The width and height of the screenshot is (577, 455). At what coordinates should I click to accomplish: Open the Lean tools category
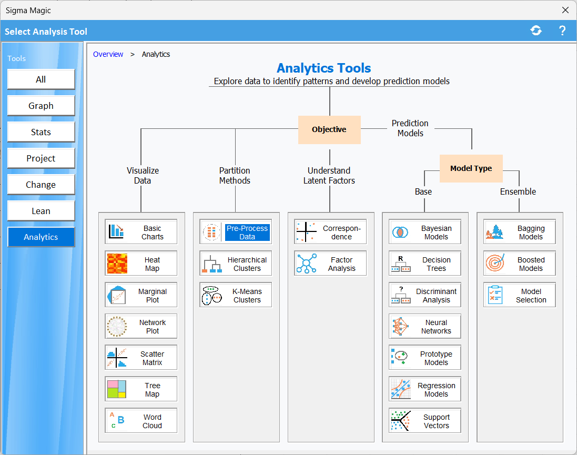[x=41, y=211]
